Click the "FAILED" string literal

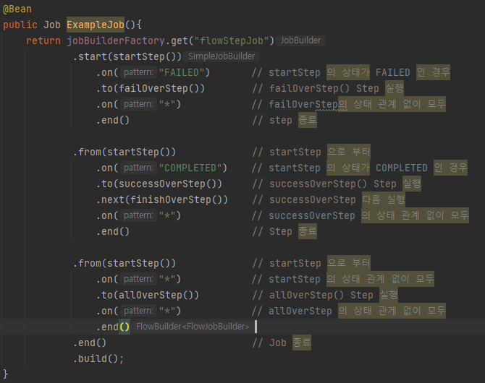point(182,72)
